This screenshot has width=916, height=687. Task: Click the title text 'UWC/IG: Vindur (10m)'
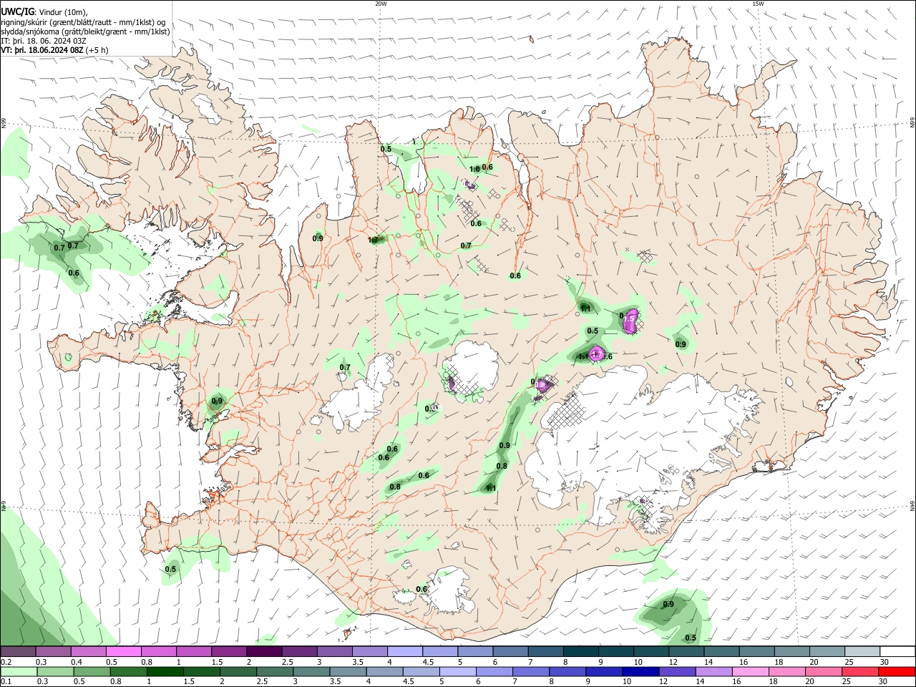tap(44, 12)
